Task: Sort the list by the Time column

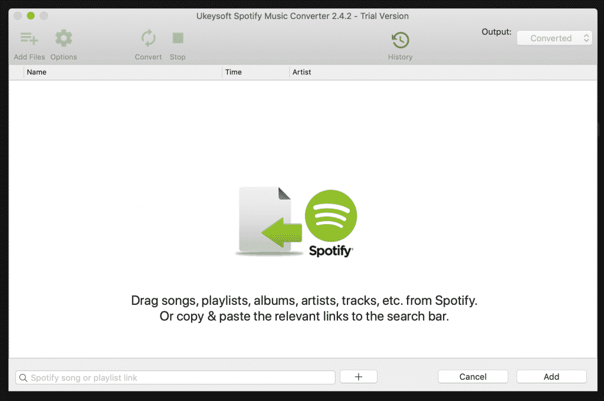Action: (234, 72)
